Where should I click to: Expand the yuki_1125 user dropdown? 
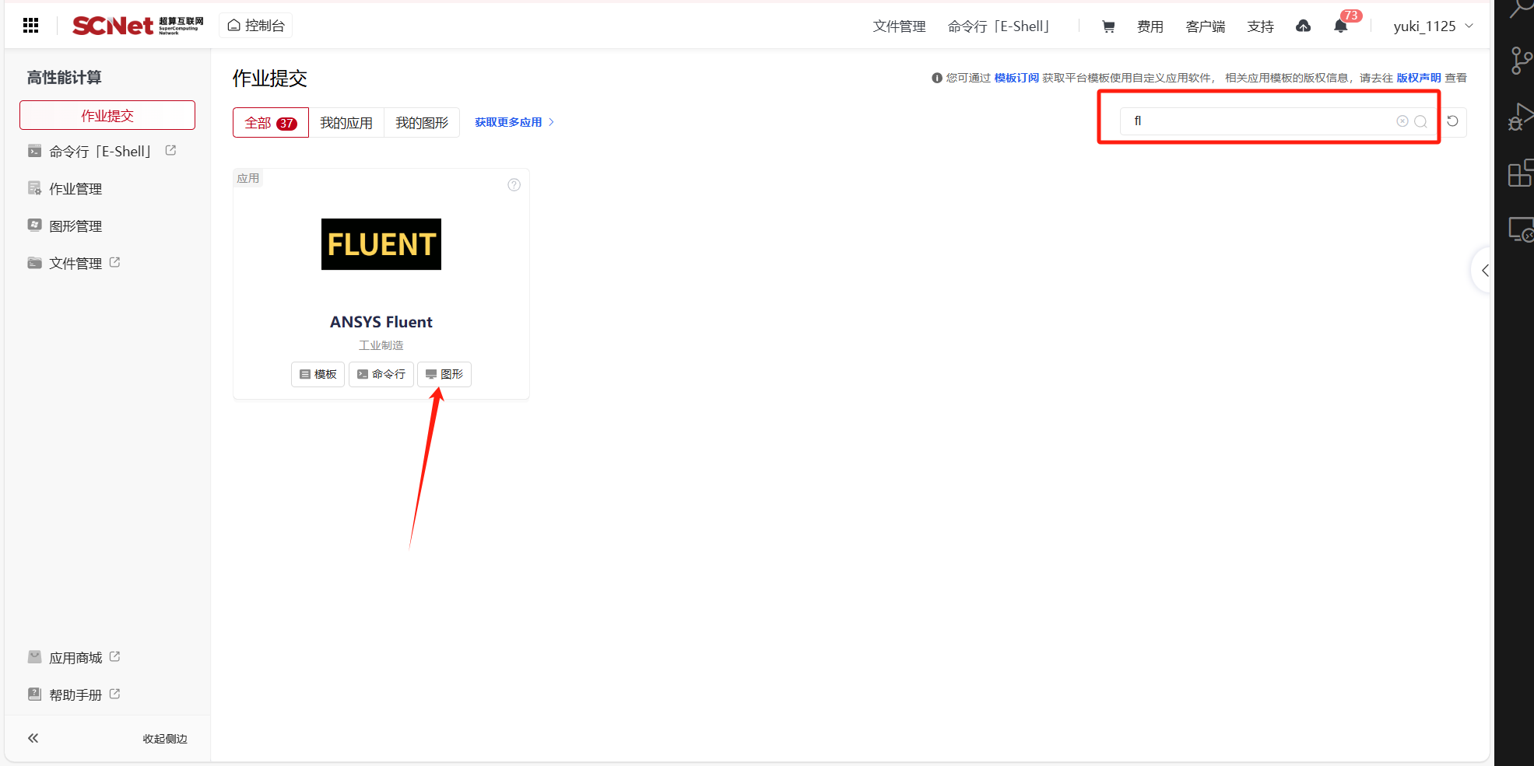(1433, 26)
